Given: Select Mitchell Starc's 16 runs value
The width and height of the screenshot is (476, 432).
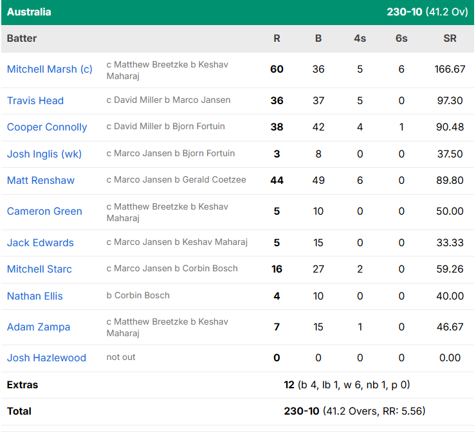Looking at the screenshot, I should coord(277,269).
